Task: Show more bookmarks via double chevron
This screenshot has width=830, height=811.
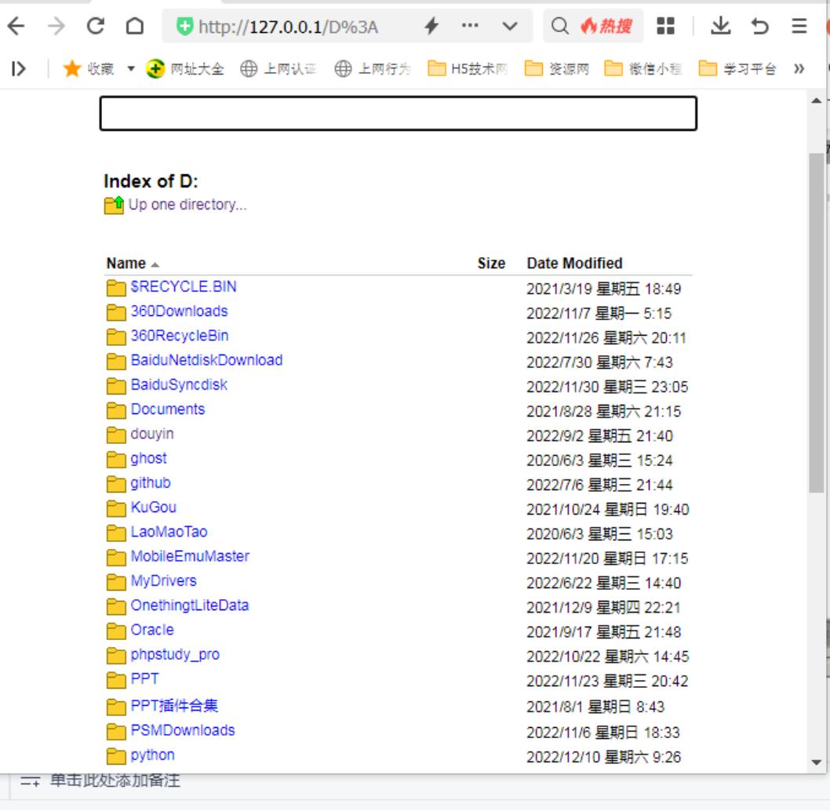Action: point(799,69)
